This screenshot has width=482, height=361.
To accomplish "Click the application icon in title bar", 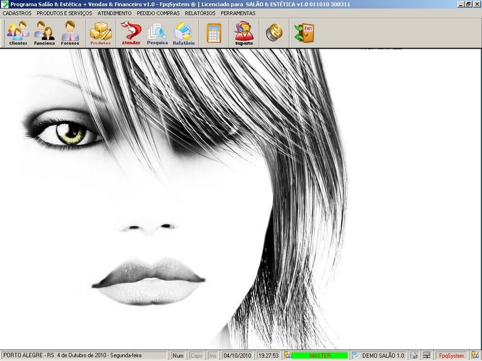I will click(x=5, y=4).
